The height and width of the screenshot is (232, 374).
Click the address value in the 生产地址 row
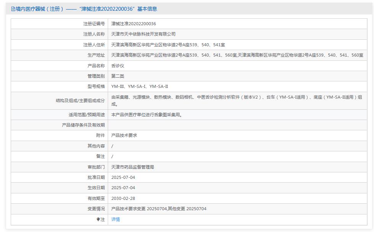[x=237, y=55]
